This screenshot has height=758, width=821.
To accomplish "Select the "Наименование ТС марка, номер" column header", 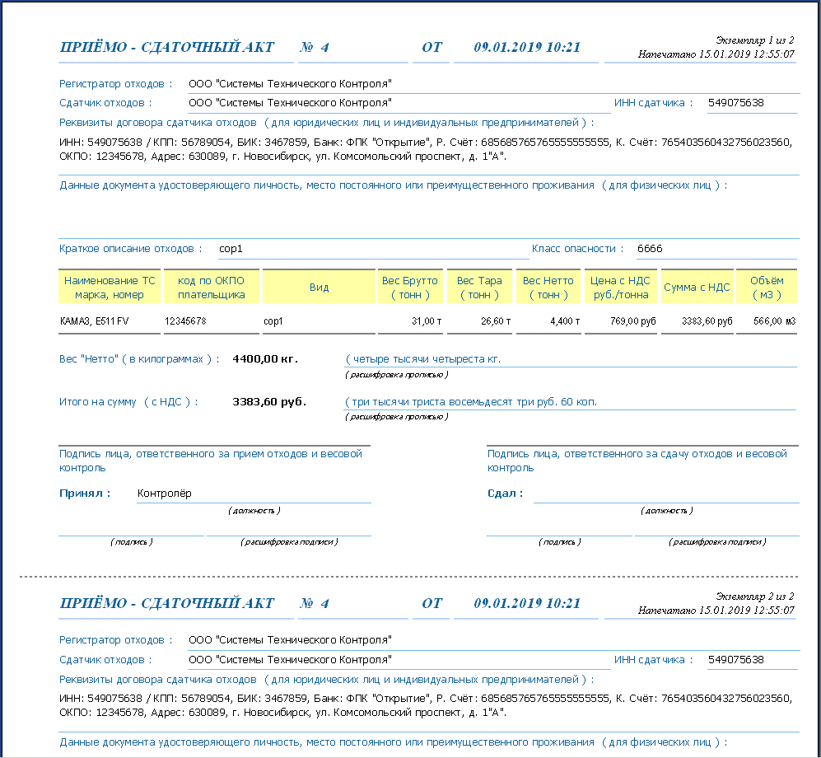I will (110, 288).
